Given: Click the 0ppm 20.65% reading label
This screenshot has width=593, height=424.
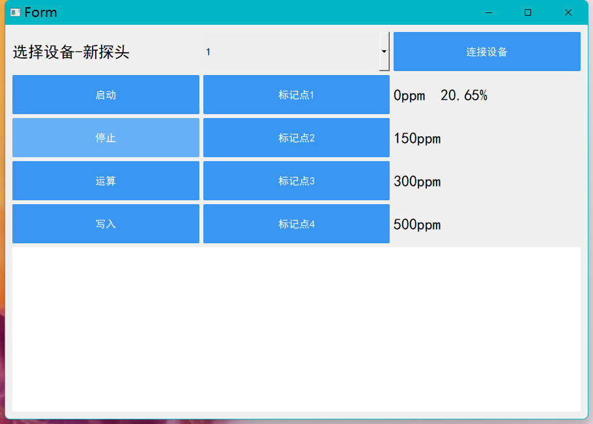Looking at the screenshot, I should point(440,96).
